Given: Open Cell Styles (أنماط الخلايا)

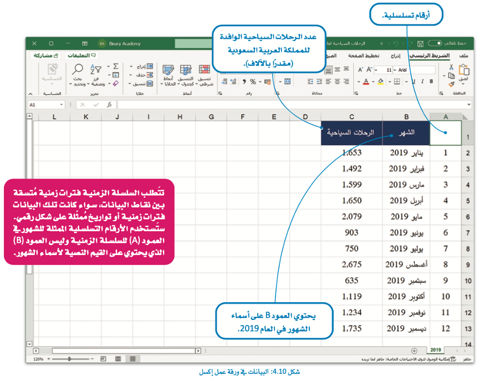Looking at the screenshot, I should [x=168, y=75].
